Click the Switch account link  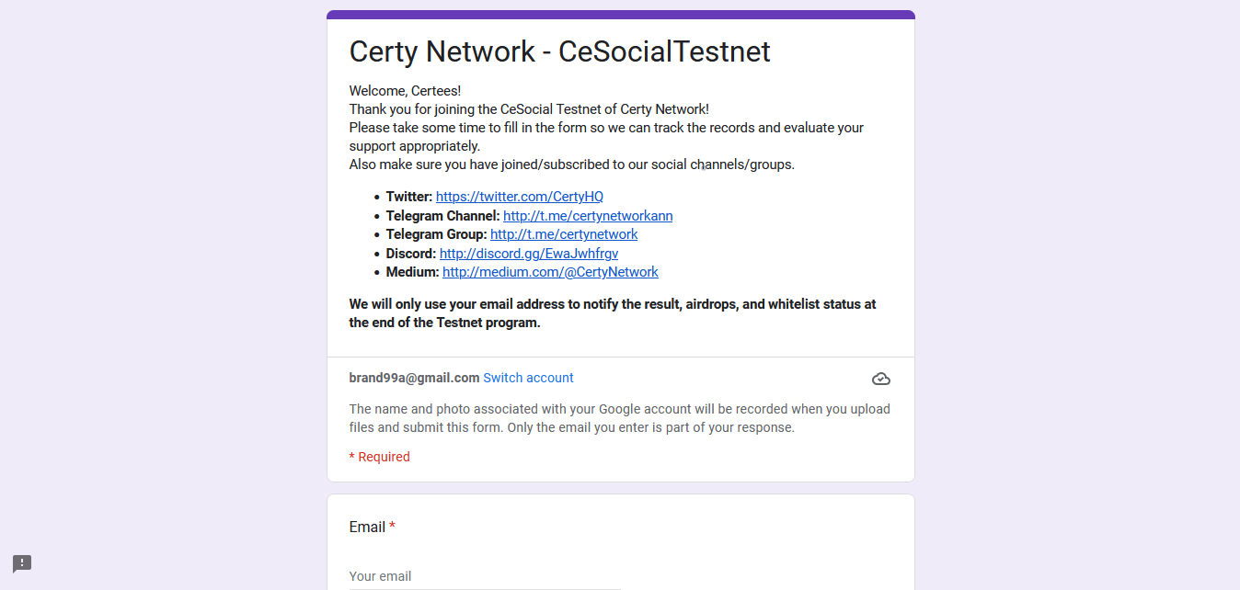(528, 378)
